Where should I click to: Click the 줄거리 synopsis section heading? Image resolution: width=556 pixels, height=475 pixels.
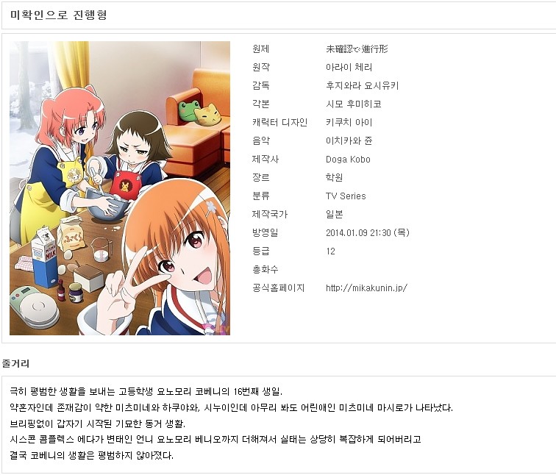point(15,364)
